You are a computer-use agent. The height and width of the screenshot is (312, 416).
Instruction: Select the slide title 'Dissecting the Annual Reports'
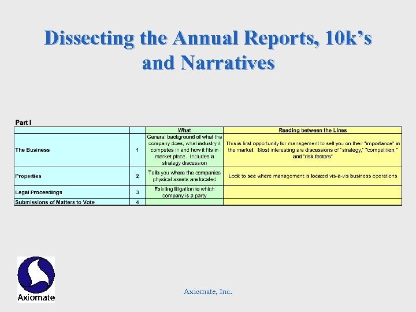point(208,50)
